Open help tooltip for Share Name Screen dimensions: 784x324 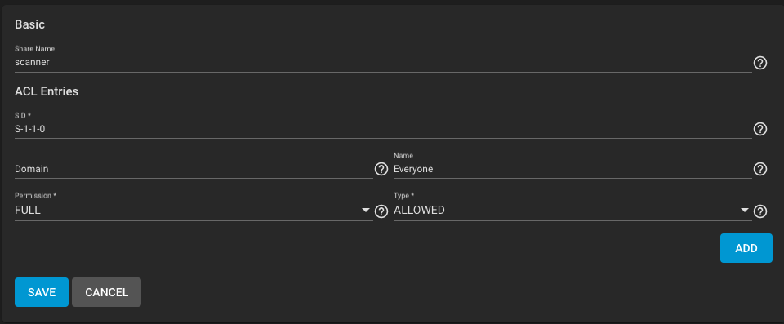(760, 63)
